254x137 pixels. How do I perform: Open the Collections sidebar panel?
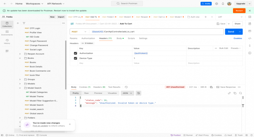coord(7,24)
